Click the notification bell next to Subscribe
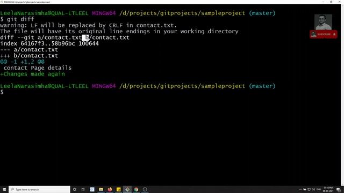344x193 pixels. click(x=334, y=34)
